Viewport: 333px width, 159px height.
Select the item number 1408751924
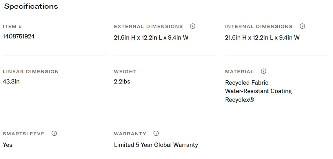(x=19, y=36)
